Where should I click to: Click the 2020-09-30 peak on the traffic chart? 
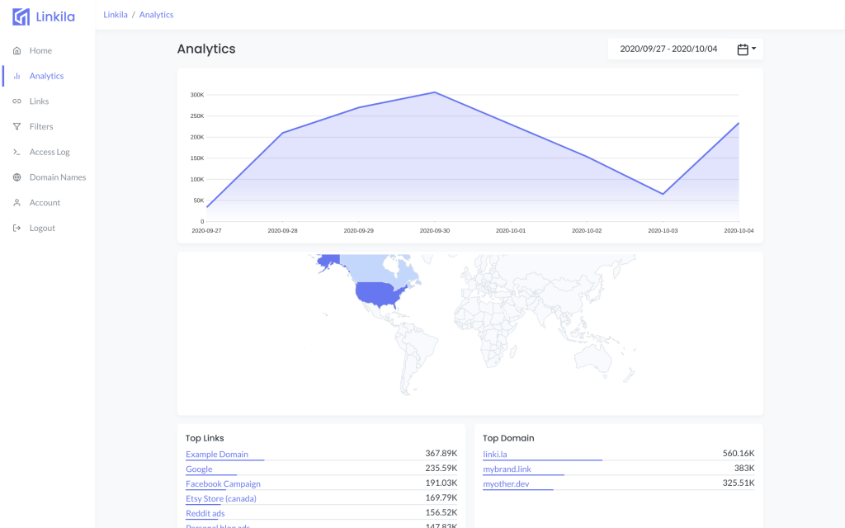pos(433,93)
